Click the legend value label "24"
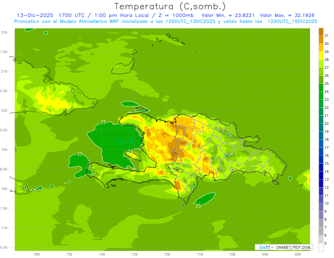 coord(327,92)
